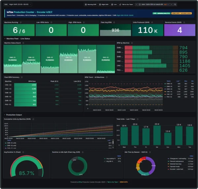198x189 pixels.
Task: Show info for Fleet Avg RPM panel
Action: [x=114, y=22]
